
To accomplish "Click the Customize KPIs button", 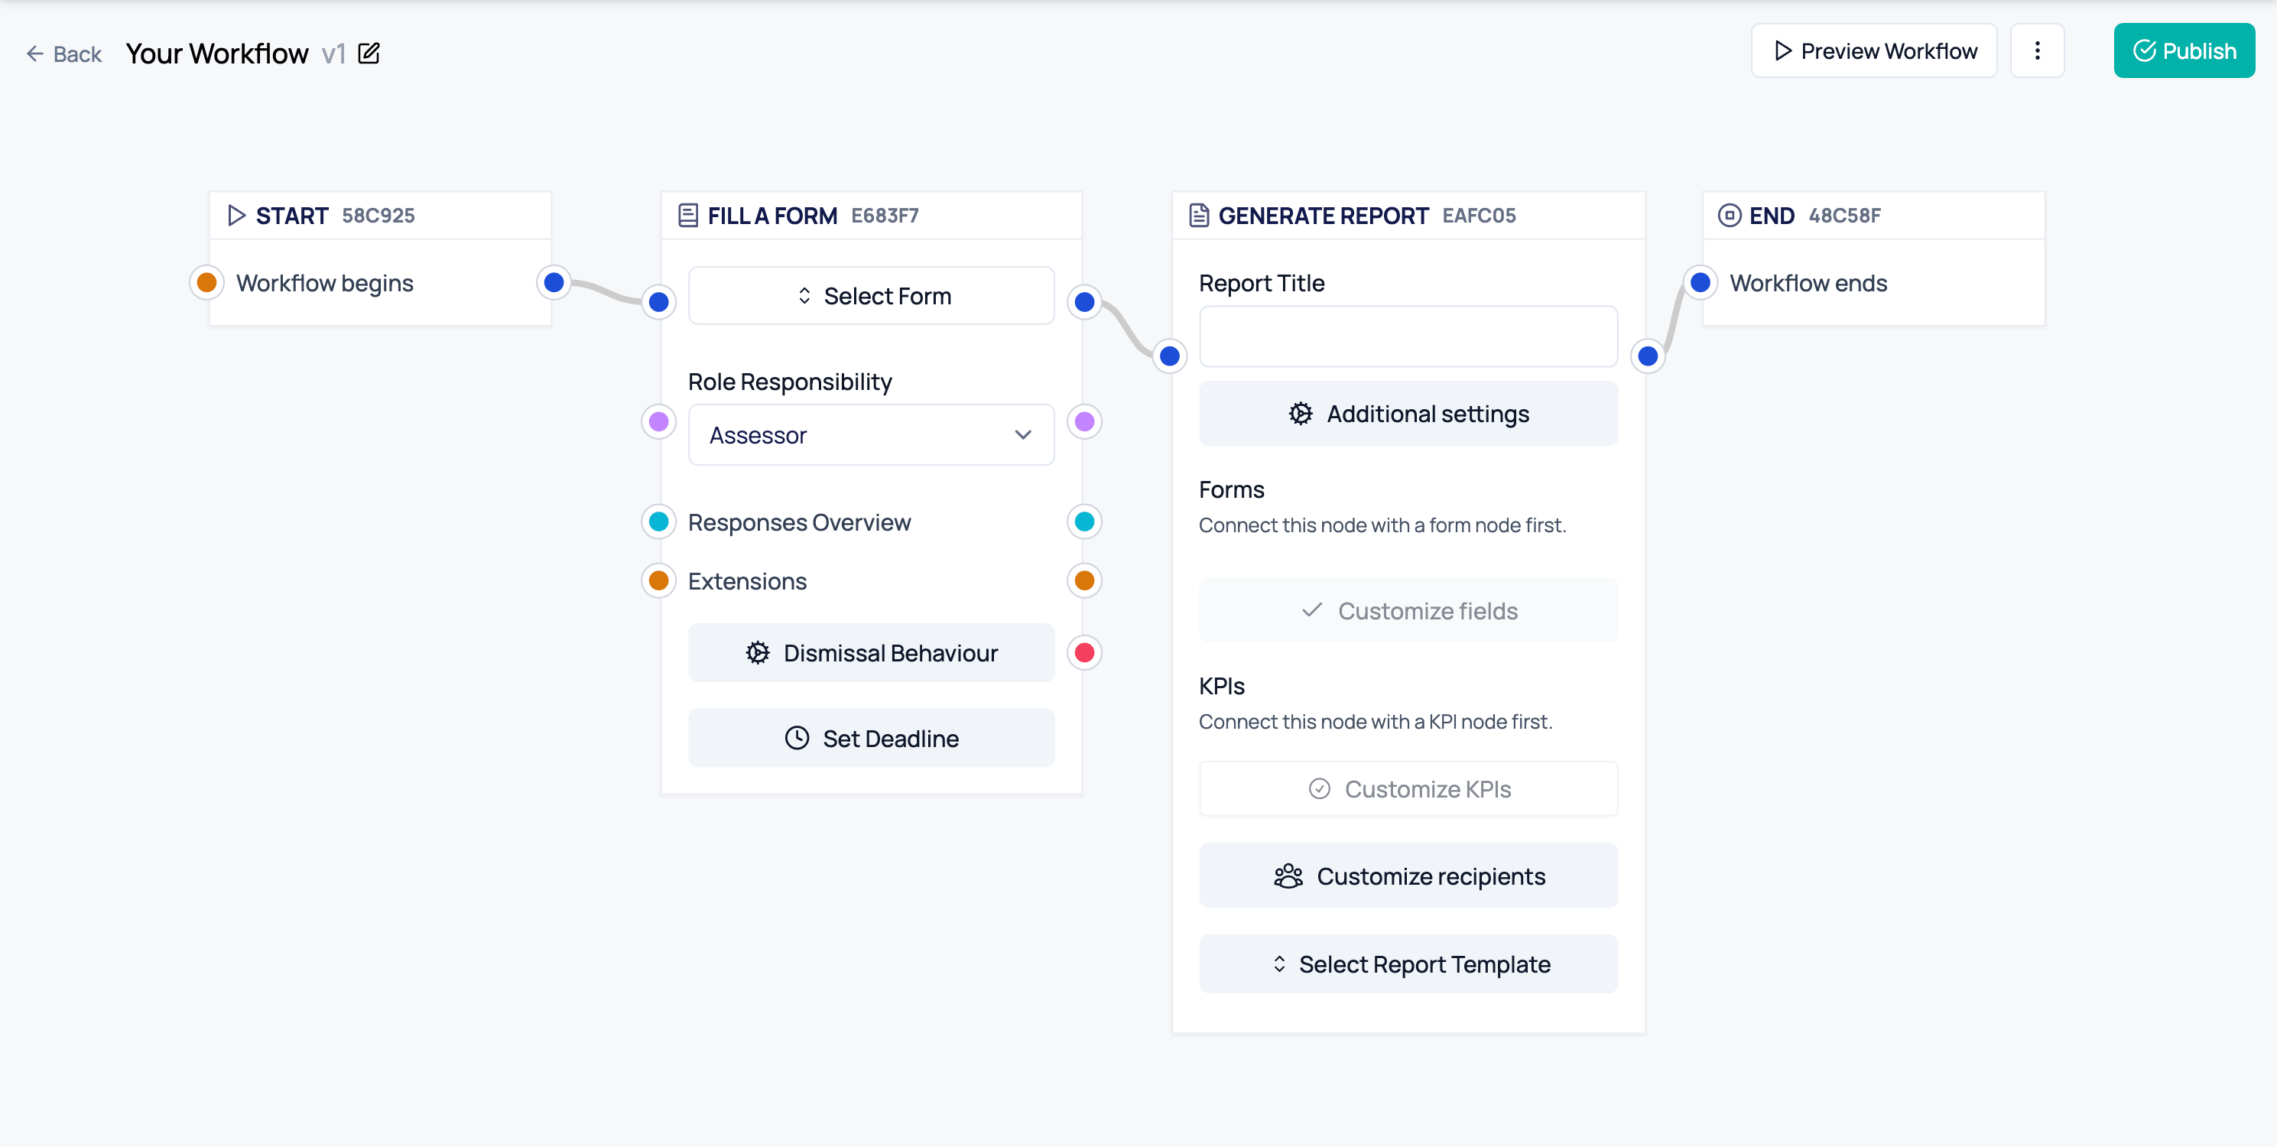I will 1408,788.
